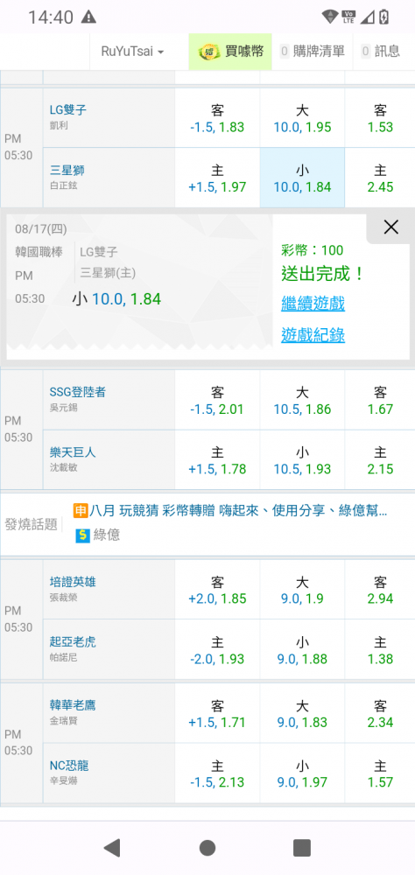415x875 pixels.
Task: Click the 遊戲紀錄 link
Action: pyautogui.click(x=313, y=335)
